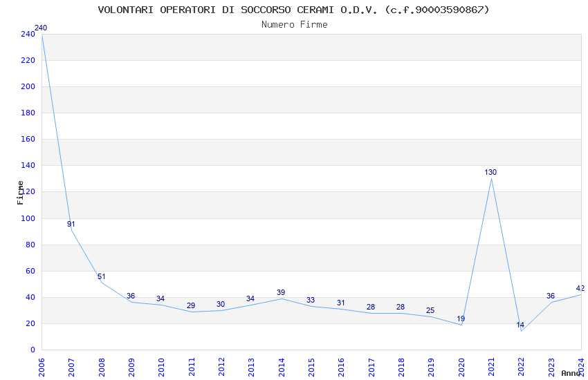The width and height of the screenshot is (588, 380).
Task: Click the data label 29 above 2011
Action: click(x=191, y=305)
